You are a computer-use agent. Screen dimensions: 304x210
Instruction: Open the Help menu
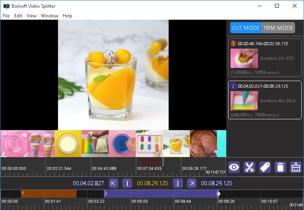click(67, 16)
